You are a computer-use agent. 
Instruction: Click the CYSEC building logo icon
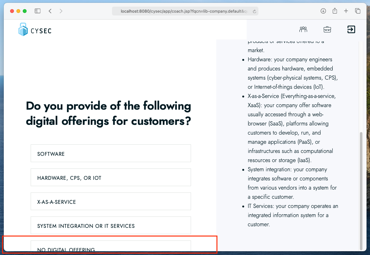pyautogui.click(x=22, y=29)
